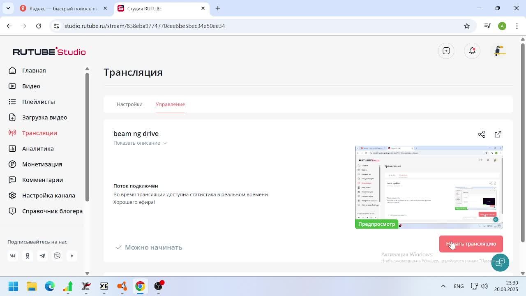Open the Главная sidebar section
526x296 pixels.
pyautogui.click(x=34, y=70)
